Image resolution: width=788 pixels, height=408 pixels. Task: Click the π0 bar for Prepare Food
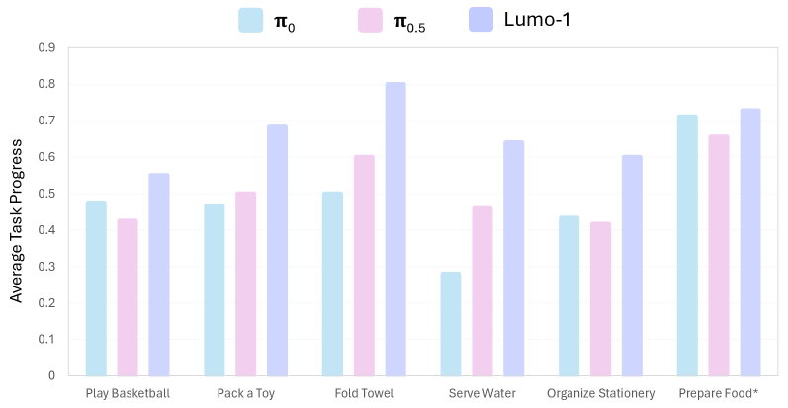tap(687, 245)
